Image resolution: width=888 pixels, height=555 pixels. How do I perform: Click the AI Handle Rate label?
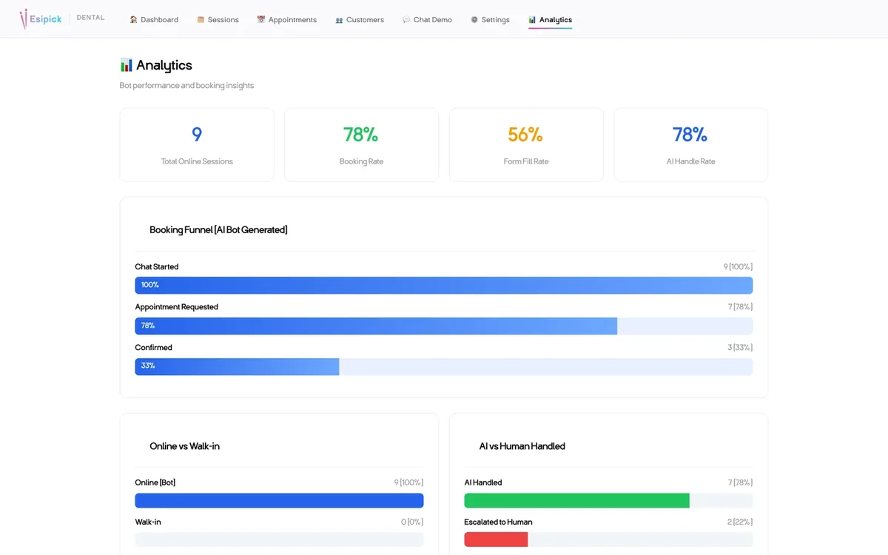pos(691,161)
